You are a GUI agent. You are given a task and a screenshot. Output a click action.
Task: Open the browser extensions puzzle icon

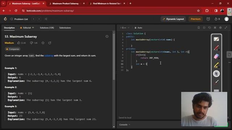(207, 10)
